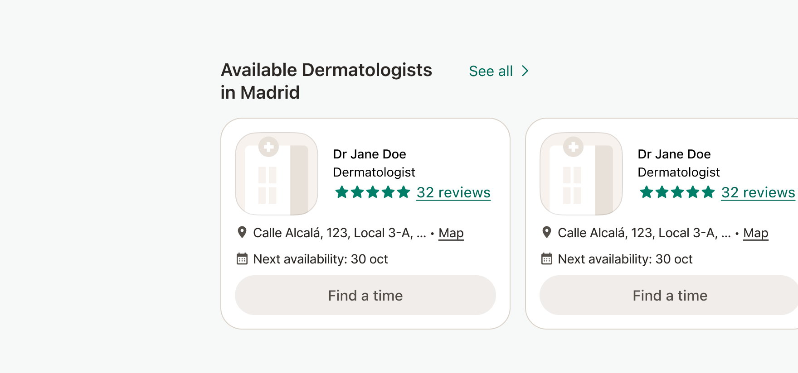Click Map link on first card
Screen dimensions: 798x373
coord(451,233)
